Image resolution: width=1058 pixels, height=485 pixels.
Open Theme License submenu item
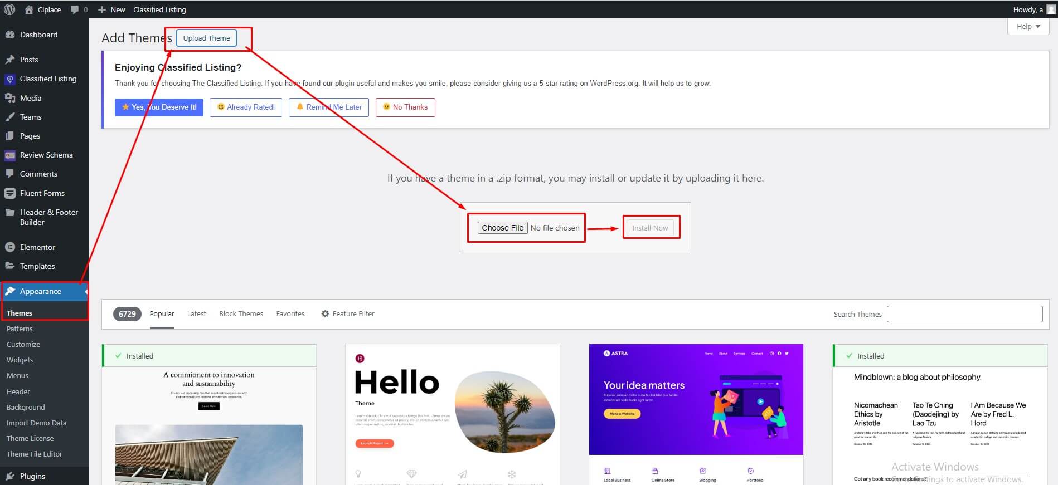pyautogui.click(x=30, y=438)
